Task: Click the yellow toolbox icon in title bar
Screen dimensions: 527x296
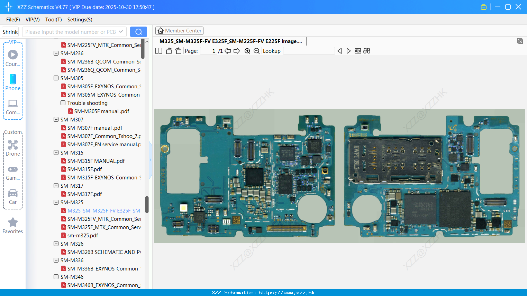Action: pos(484,7)
